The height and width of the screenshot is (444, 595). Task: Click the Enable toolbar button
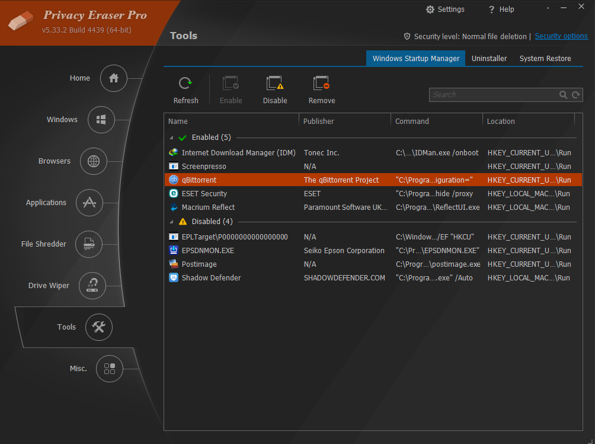point(231,90)
